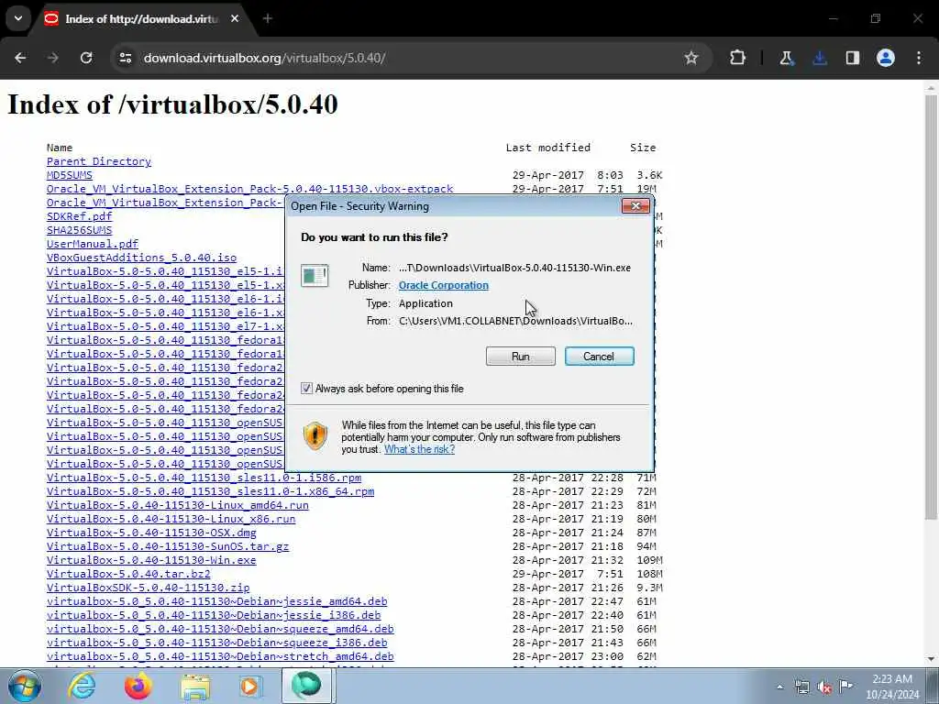
Task: Download Debian squeeze_i386.deb package
Action: coord(216,643)
